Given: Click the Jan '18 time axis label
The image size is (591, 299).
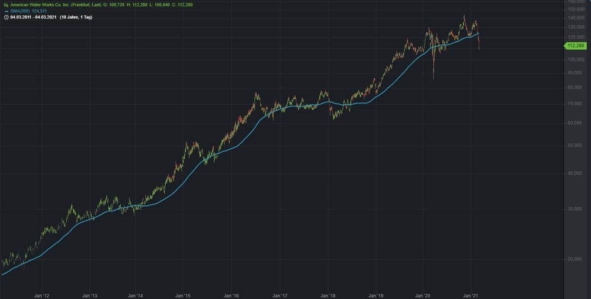Looking at the screenshot, I should pos(328,295).
